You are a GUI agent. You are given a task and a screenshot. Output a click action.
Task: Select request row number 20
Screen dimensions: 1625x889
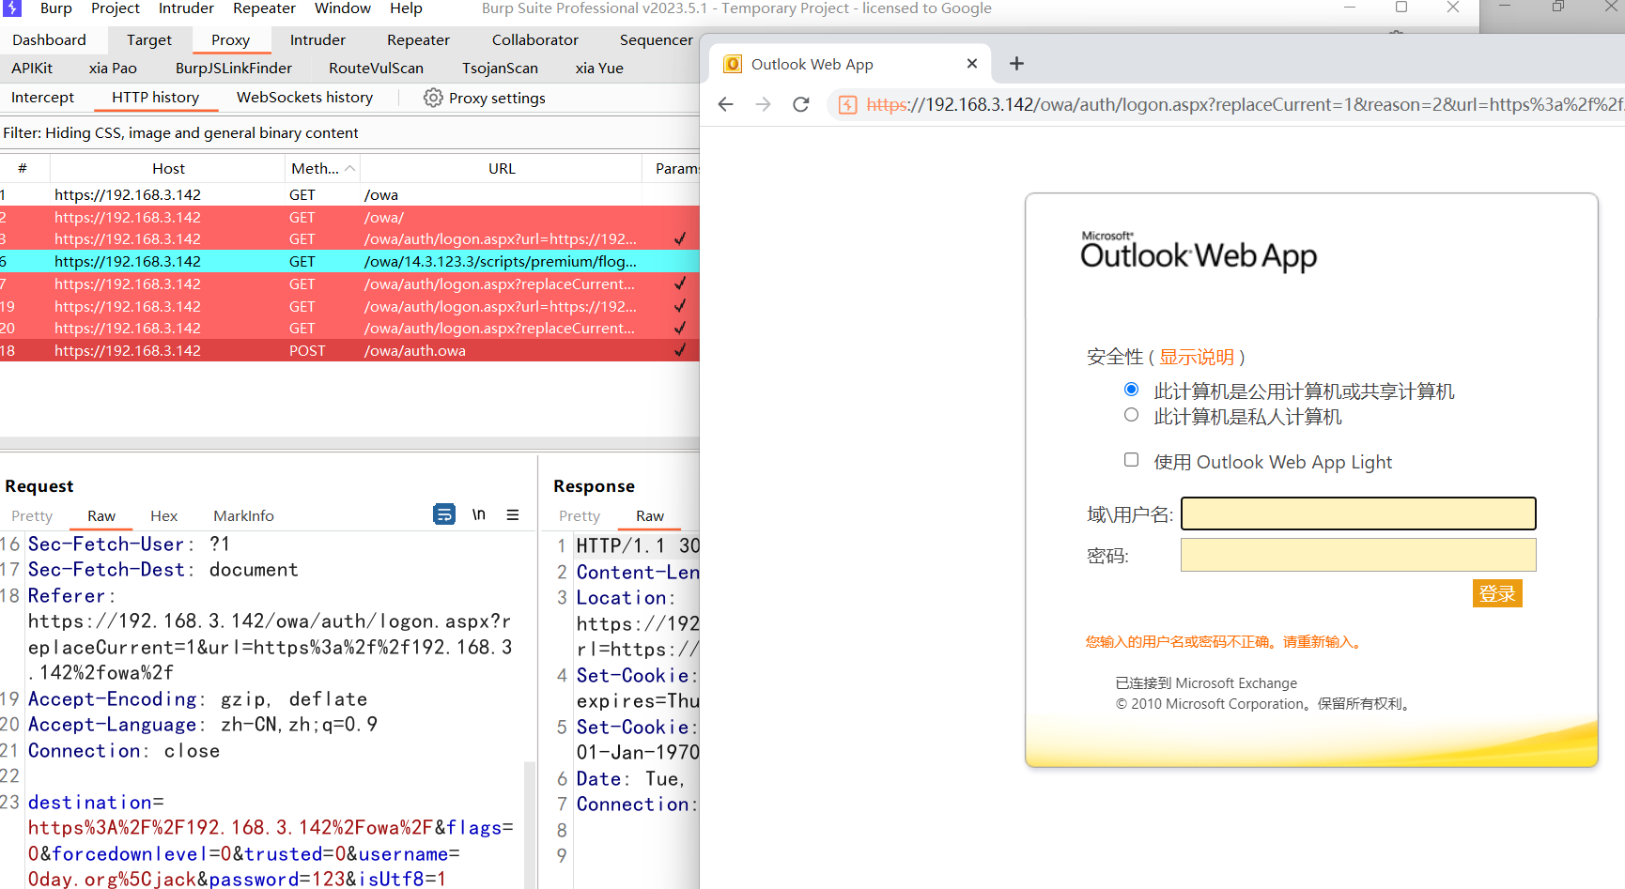(349, 329)
